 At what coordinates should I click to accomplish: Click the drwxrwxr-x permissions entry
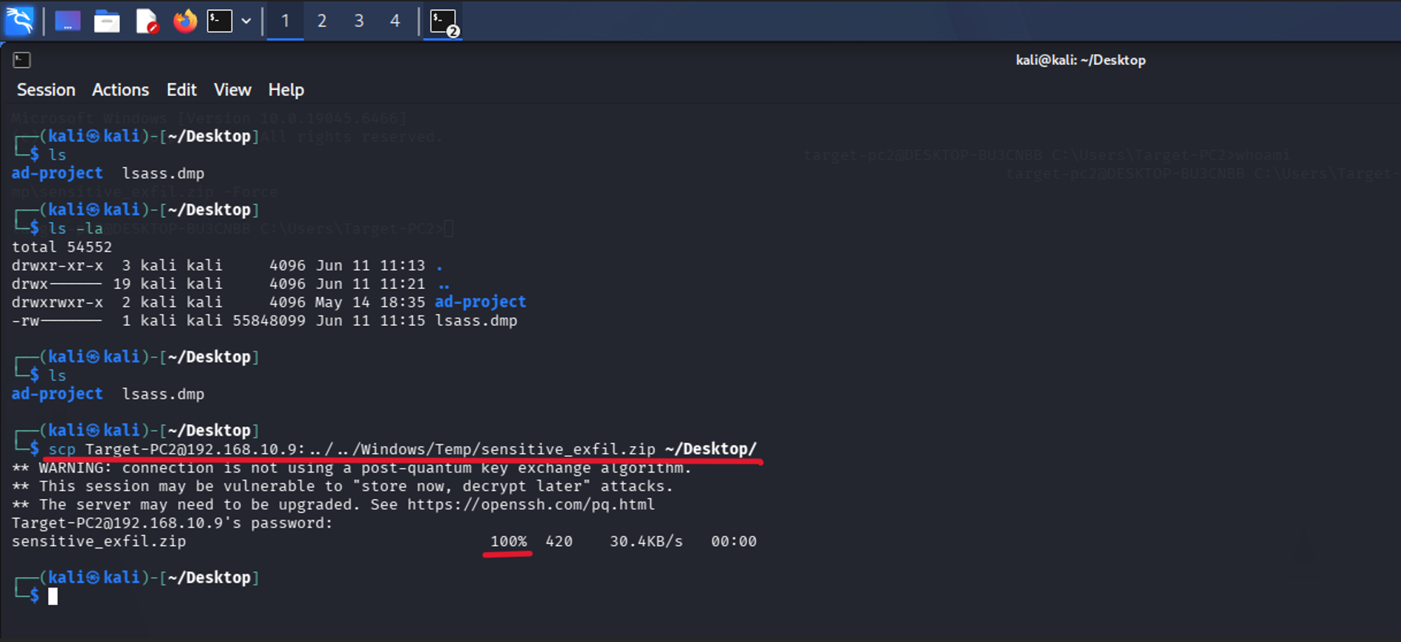(58, 302)
